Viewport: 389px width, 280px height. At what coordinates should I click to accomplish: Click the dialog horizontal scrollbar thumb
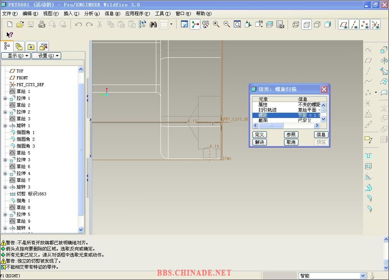click(271, 126)
